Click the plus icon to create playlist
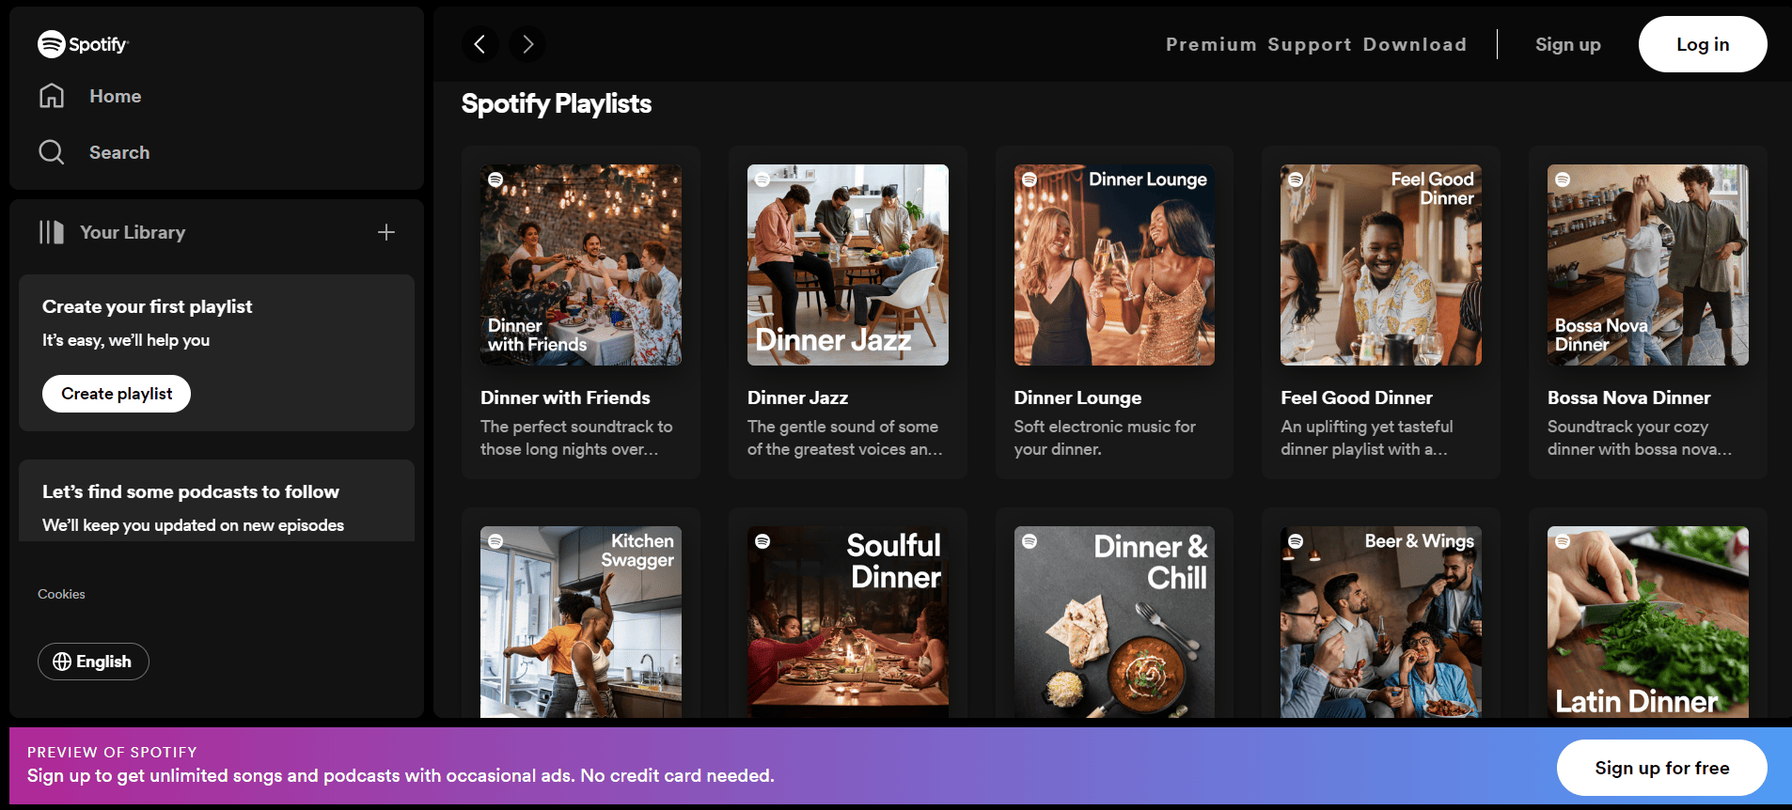Screen dimensions: 1792x810 click(386, 232)
